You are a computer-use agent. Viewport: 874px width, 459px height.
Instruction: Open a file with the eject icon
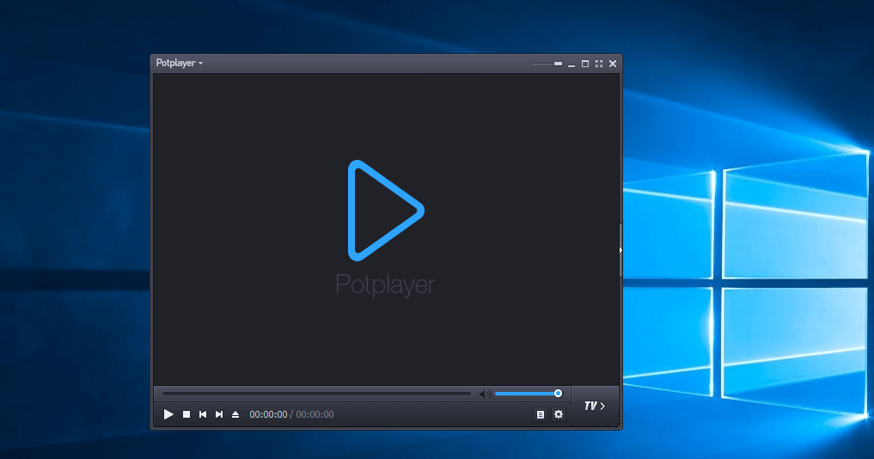[x=235, y=414]
